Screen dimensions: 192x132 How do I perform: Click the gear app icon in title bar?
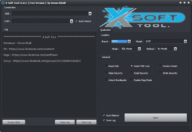[x=3, y=3]
